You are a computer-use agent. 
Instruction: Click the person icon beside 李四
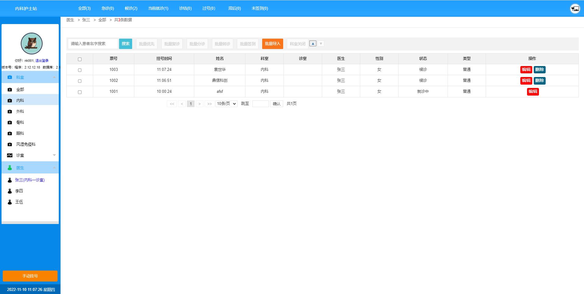(10, 191)
